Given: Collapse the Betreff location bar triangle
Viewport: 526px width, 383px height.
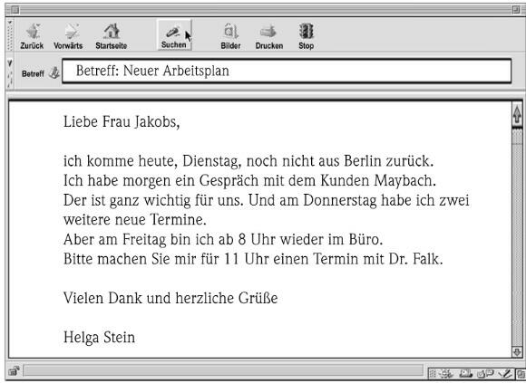Looking at the screenshot, I should tap(10, 63).
